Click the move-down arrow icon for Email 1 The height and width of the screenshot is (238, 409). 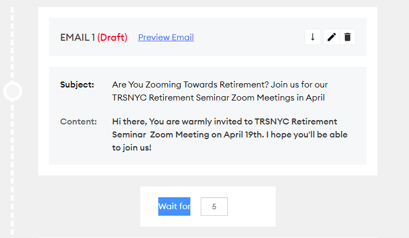coord(313,37)
